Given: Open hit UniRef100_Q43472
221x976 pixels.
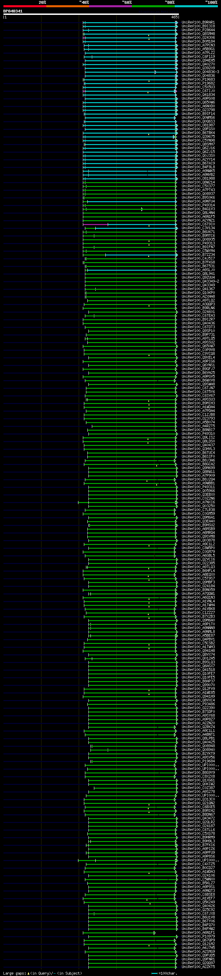Looking at the screenshot, I should point(198,818).
